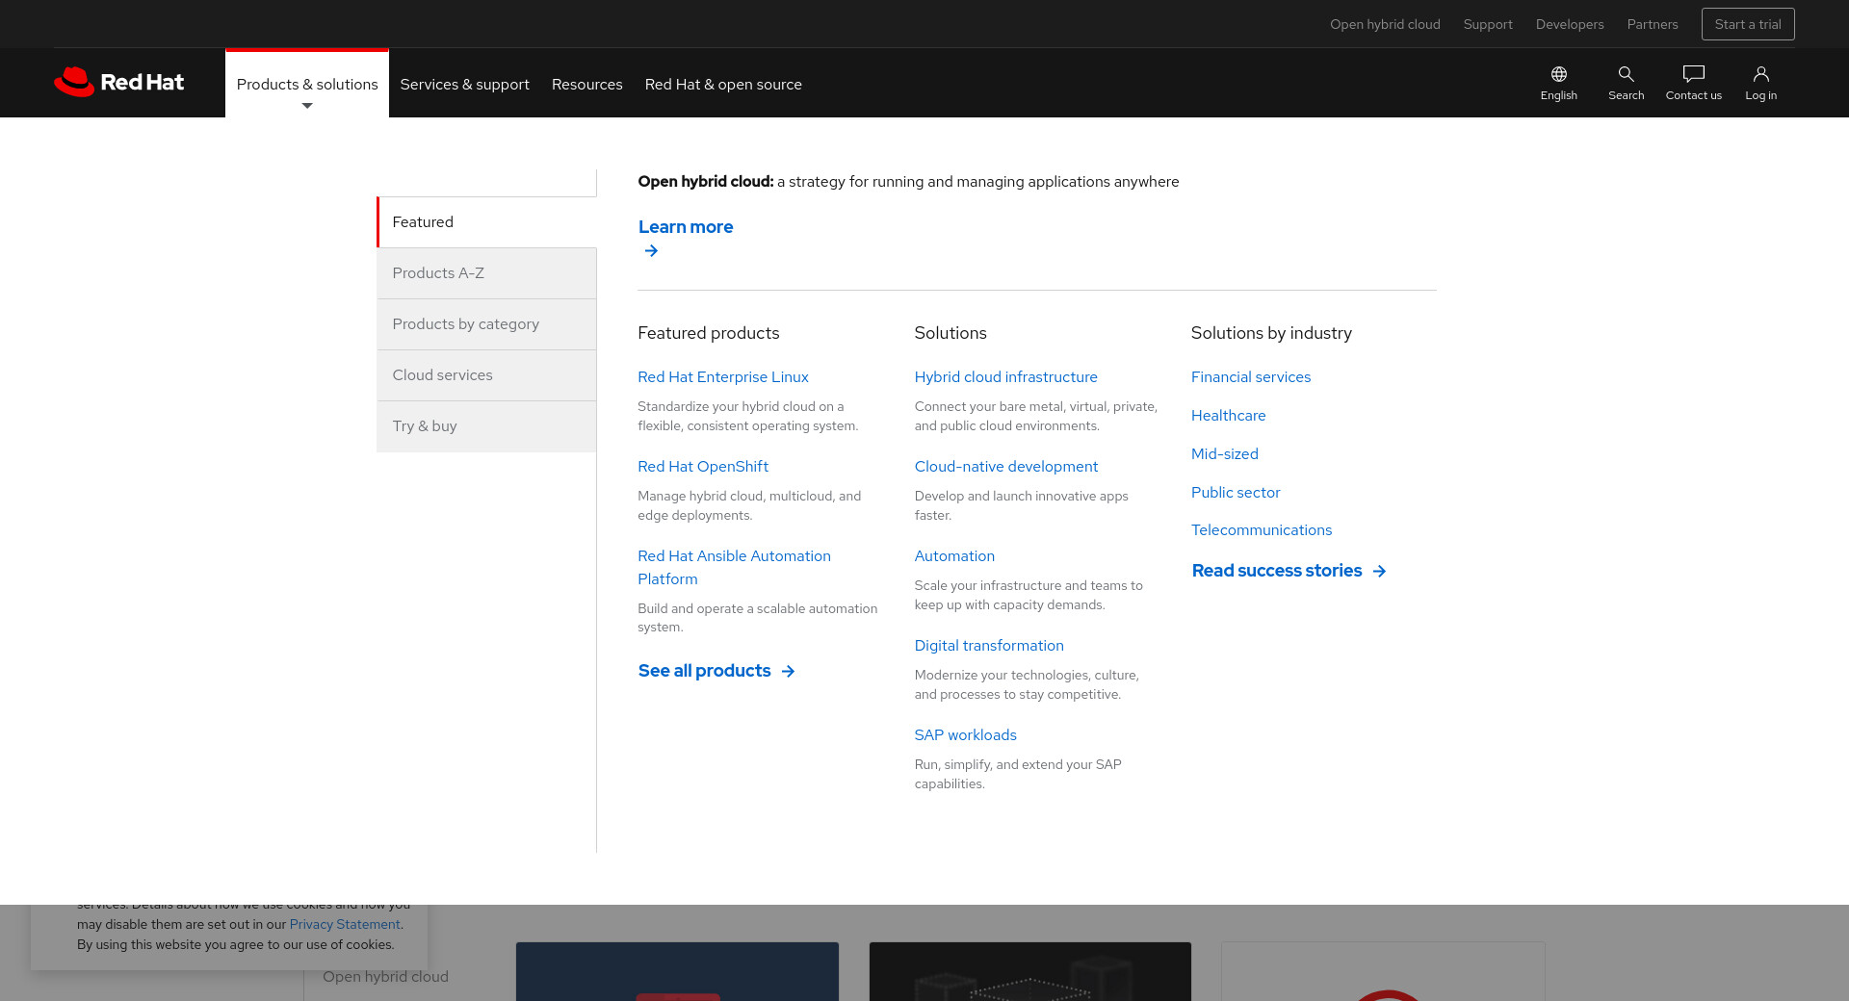Image resolution: width=1849 pixels, height=1001 pixels.
Task: Click arrow beside Read success stories
Action: click(x=1379, y=572)
